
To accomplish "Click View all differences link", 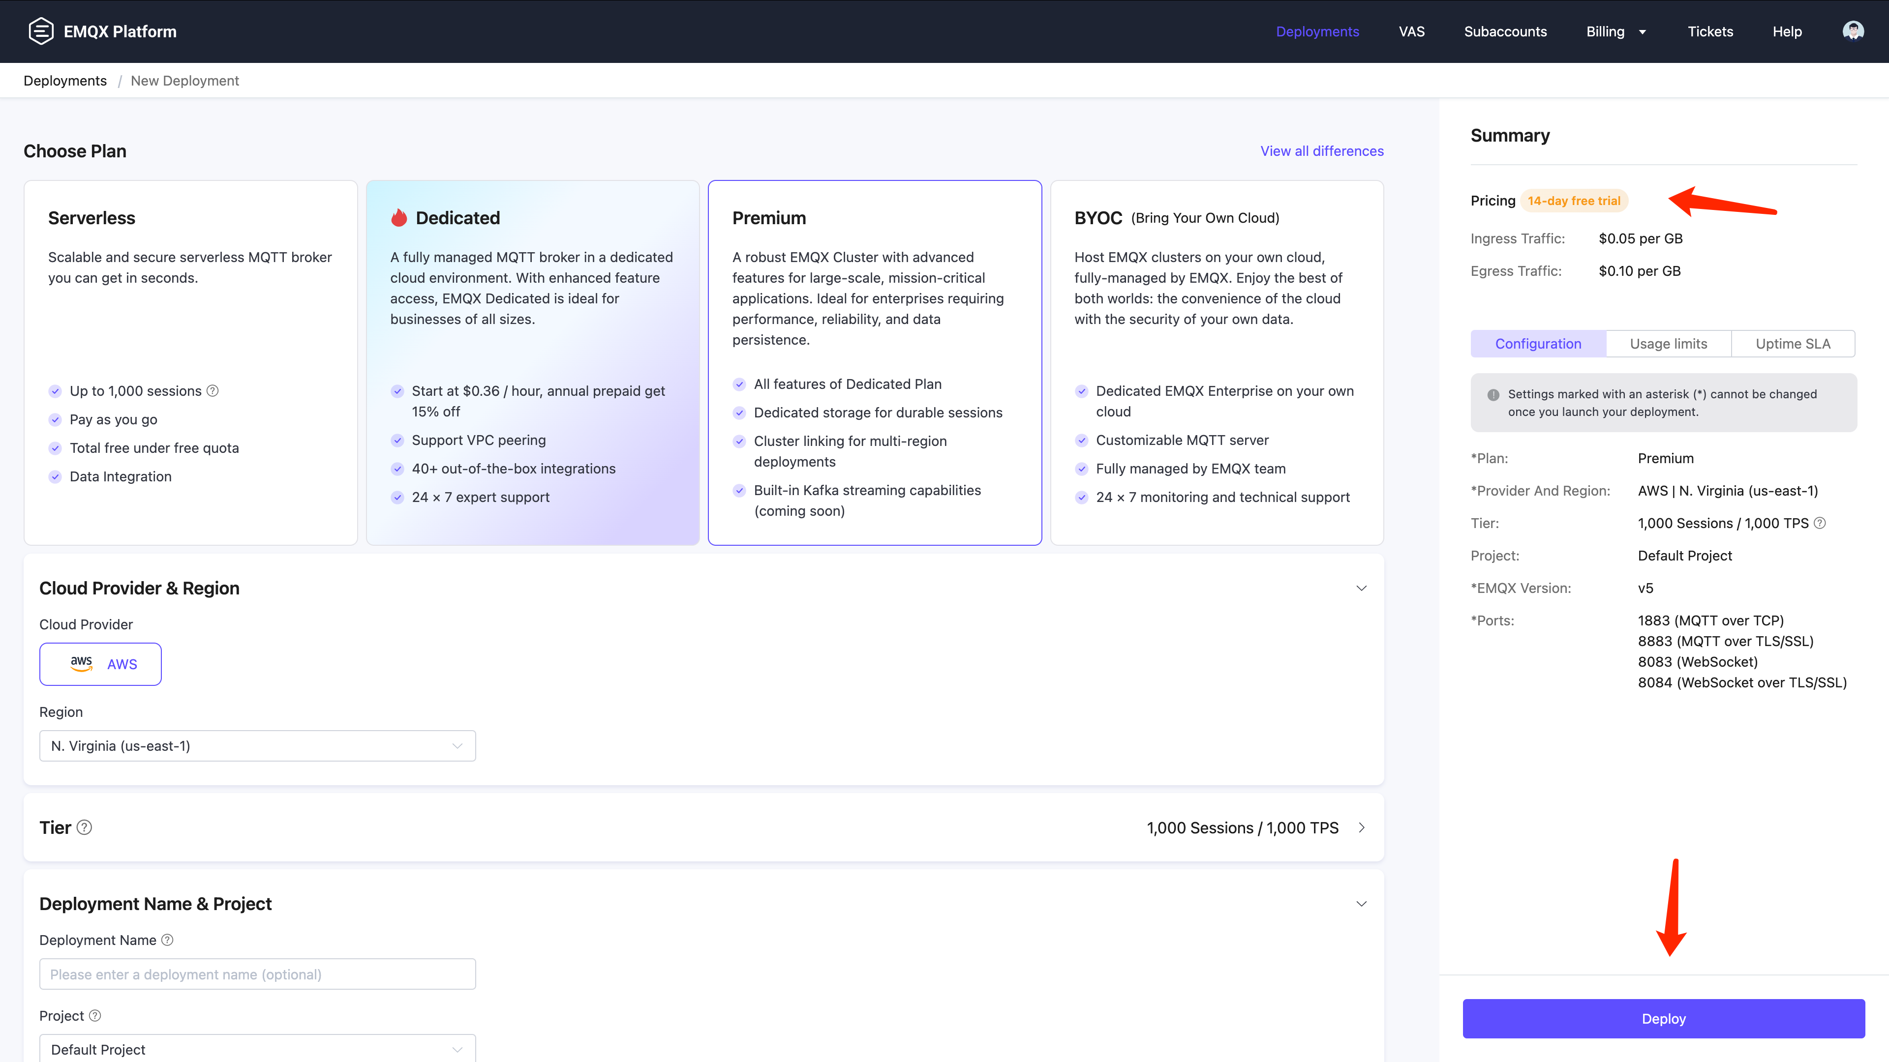I will point(1321,151).
